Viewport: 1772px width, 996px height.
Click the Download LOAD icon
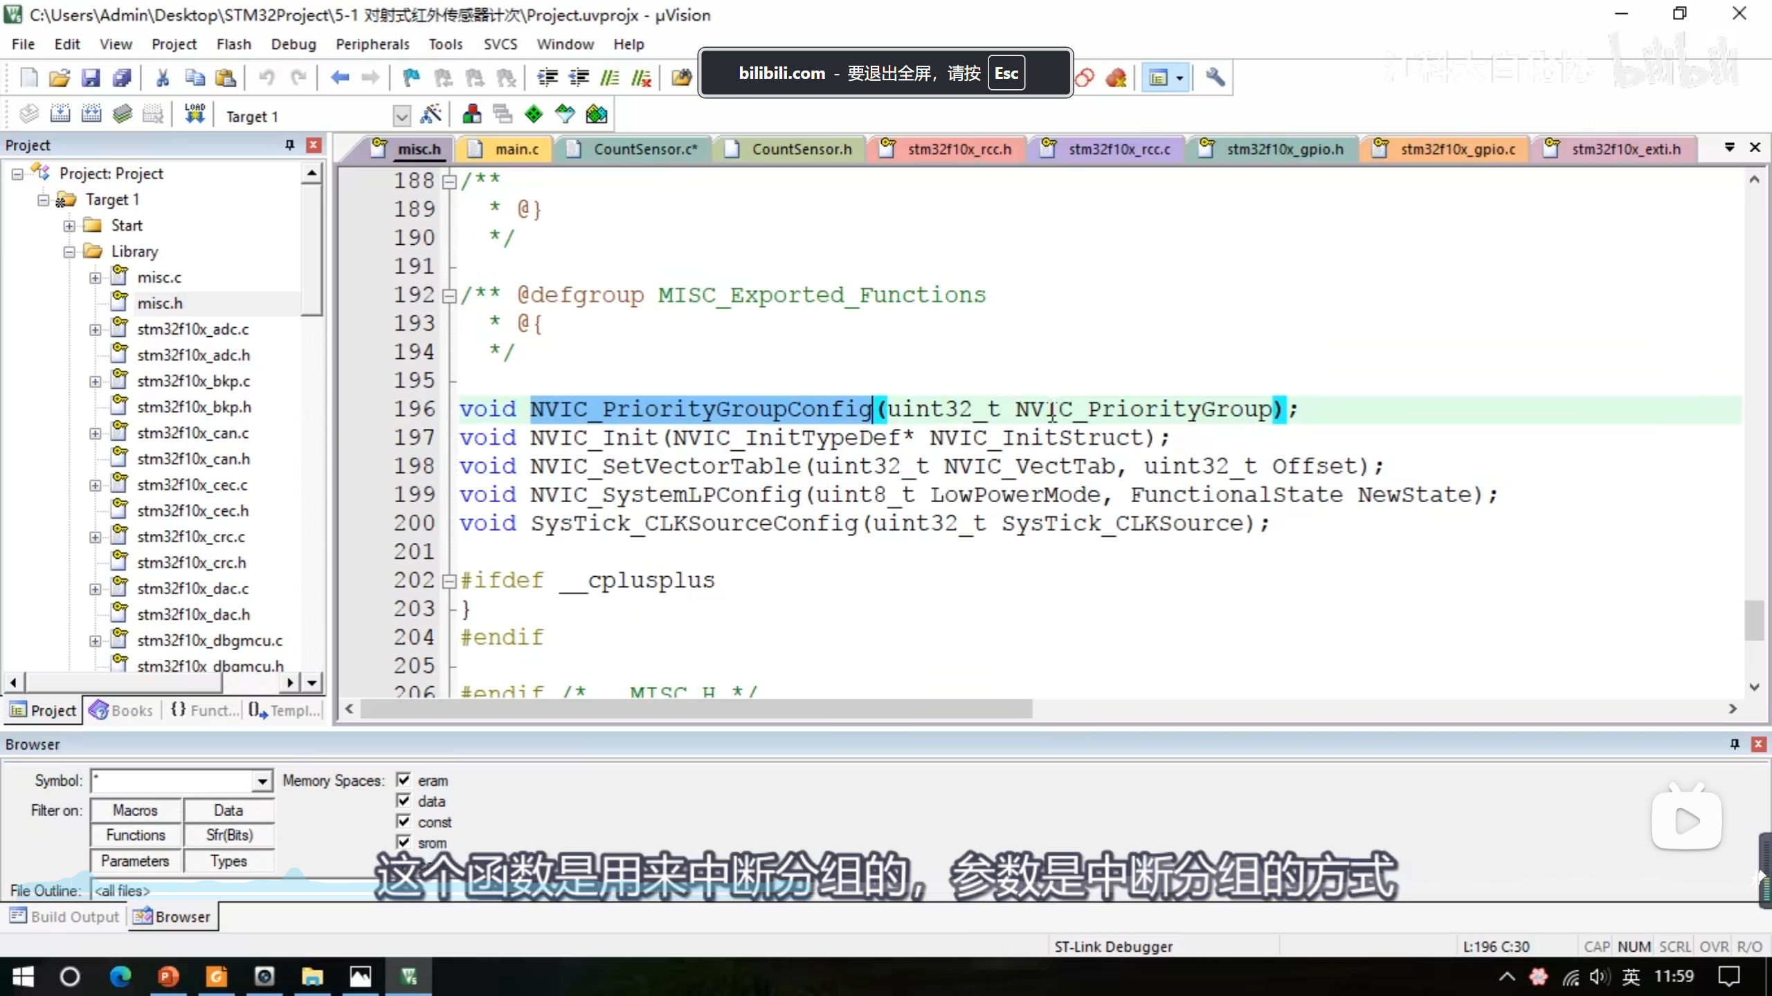[195, 114]
